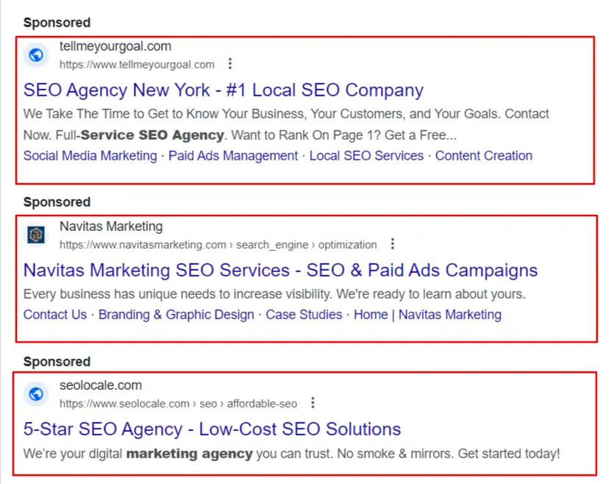This screenshot has width=611, height=484.
Task: Open the Navitas Marketing SEO Services headline
Action: click(281, 270)
